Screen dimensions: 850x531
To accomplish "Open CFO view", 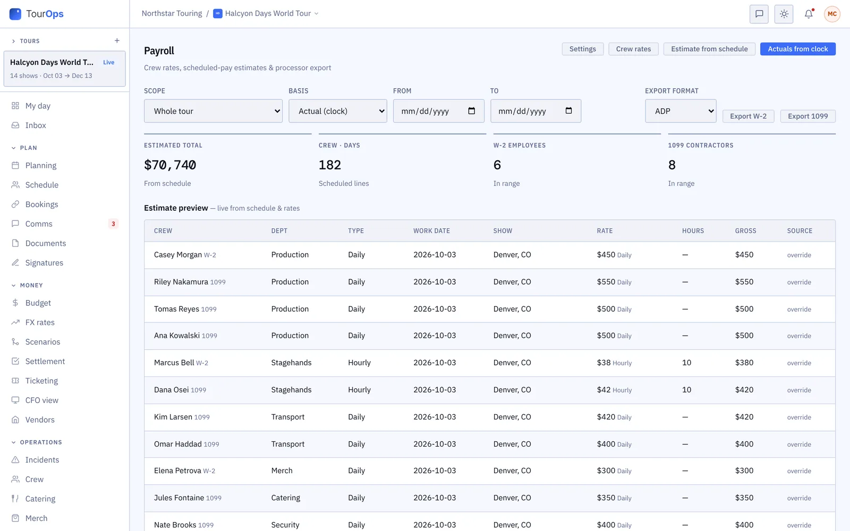I will (65, 400).
